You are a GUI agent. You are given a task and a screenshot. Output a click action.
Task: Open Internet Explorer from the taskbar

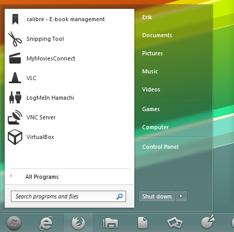click(x=46, y=223)
